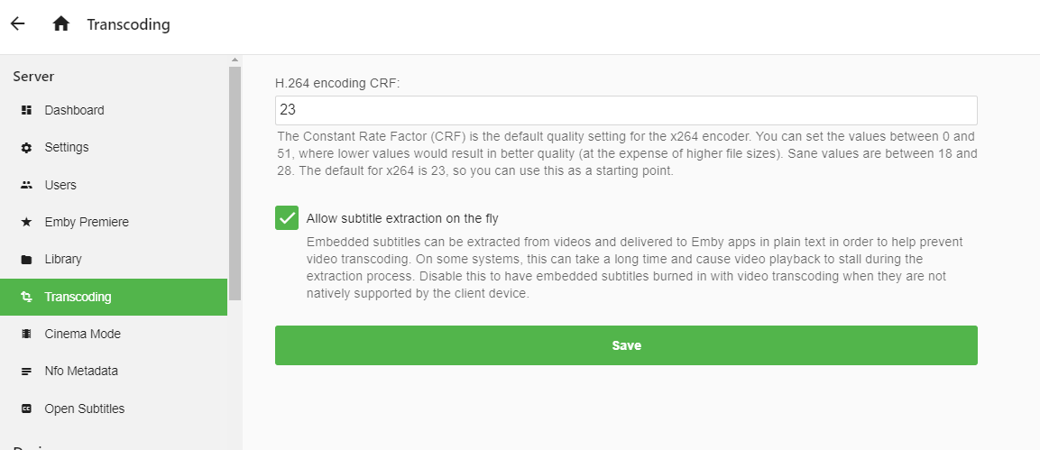Click the Nfo Metadata lines icon
This screenshot has width=1040, height=450.
pos(26,371)
